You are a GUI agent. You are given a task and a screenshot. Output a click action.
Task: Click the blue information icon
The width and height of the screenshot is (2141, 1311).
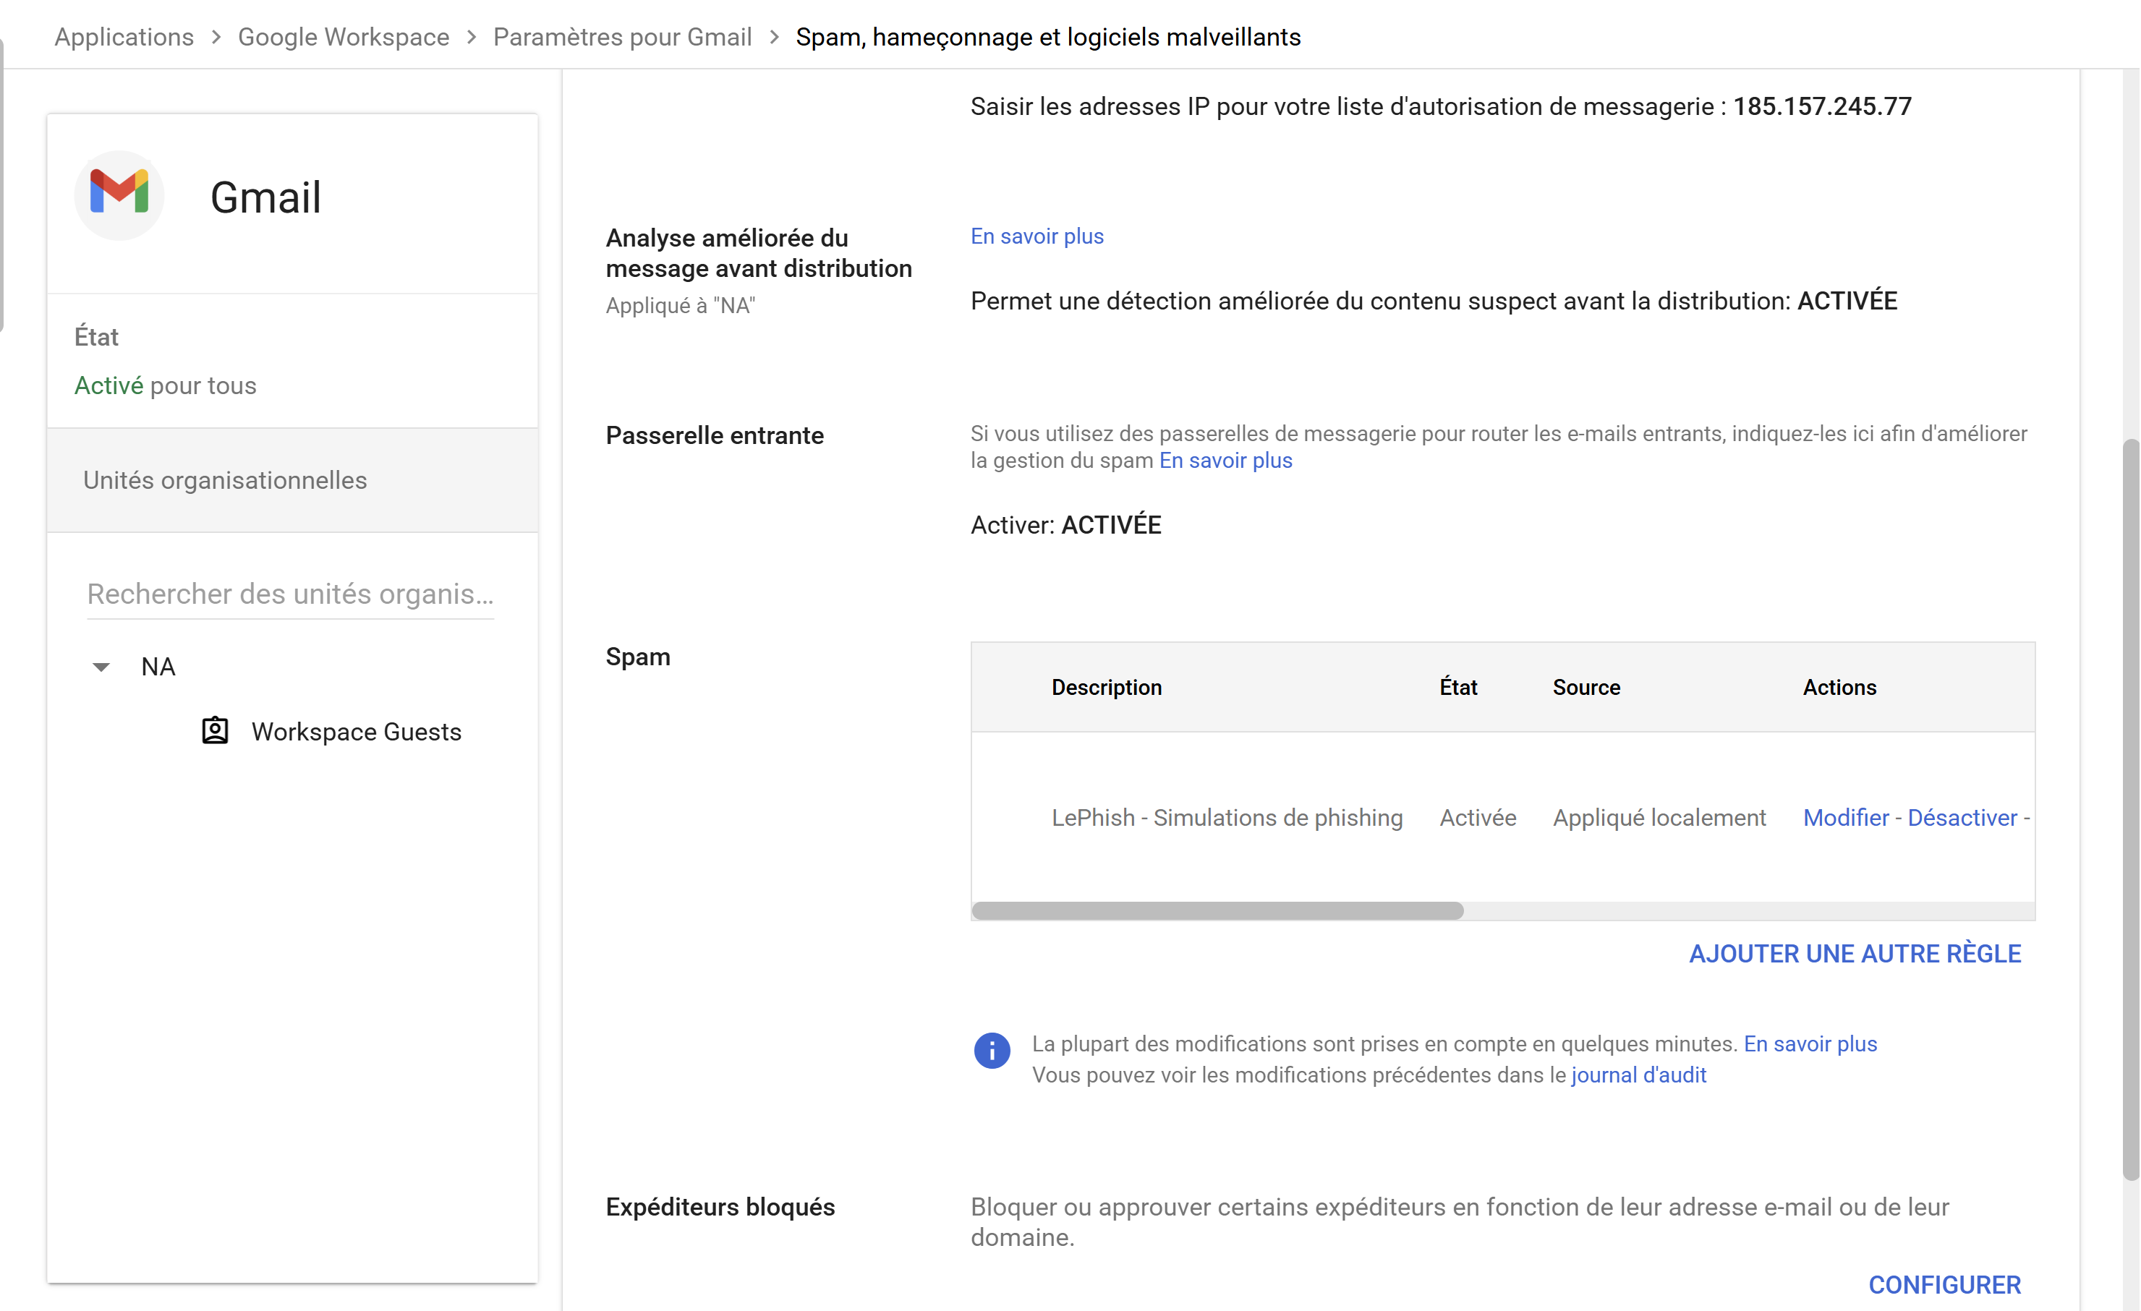tap(992, 1051)
